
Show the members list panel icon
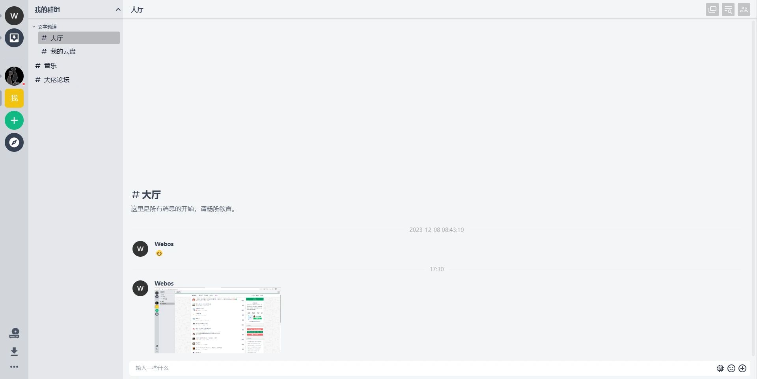[x=744, y=10]
